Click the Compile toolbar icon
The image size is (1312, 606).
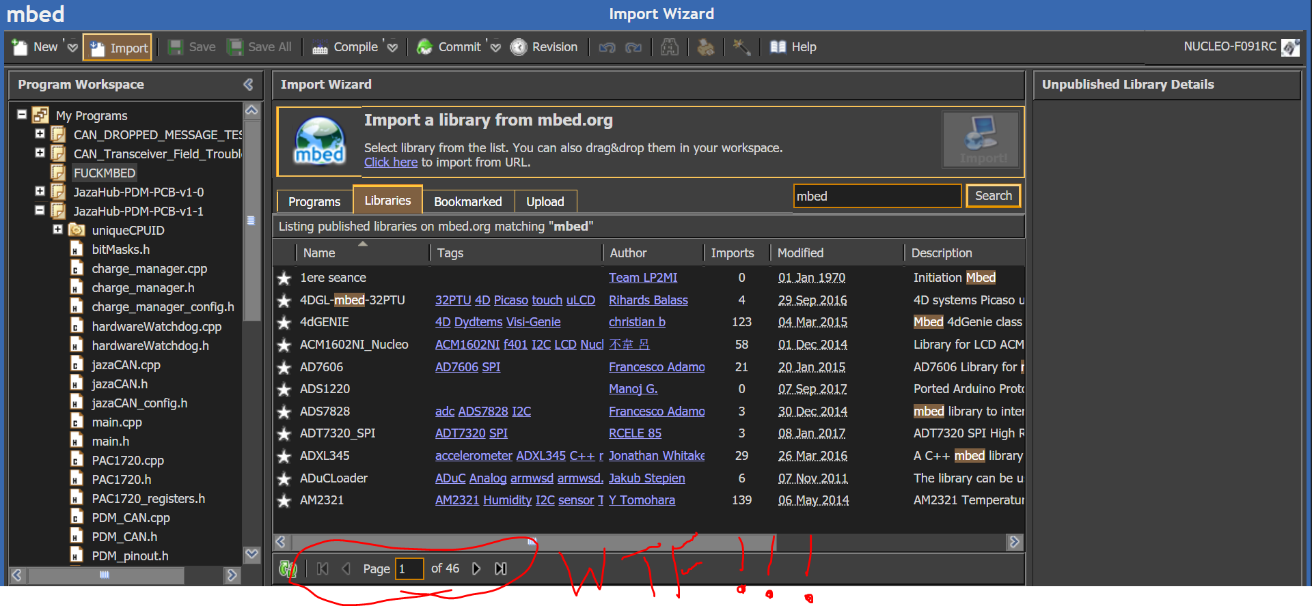point(320,47)
